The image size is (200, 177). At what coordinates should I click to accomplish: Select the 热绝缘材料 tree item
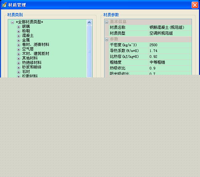[x=32, y=63]
